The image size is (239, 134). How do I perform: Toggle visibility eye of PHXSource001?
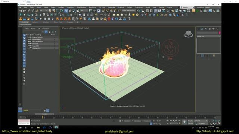tap(29, 39)
